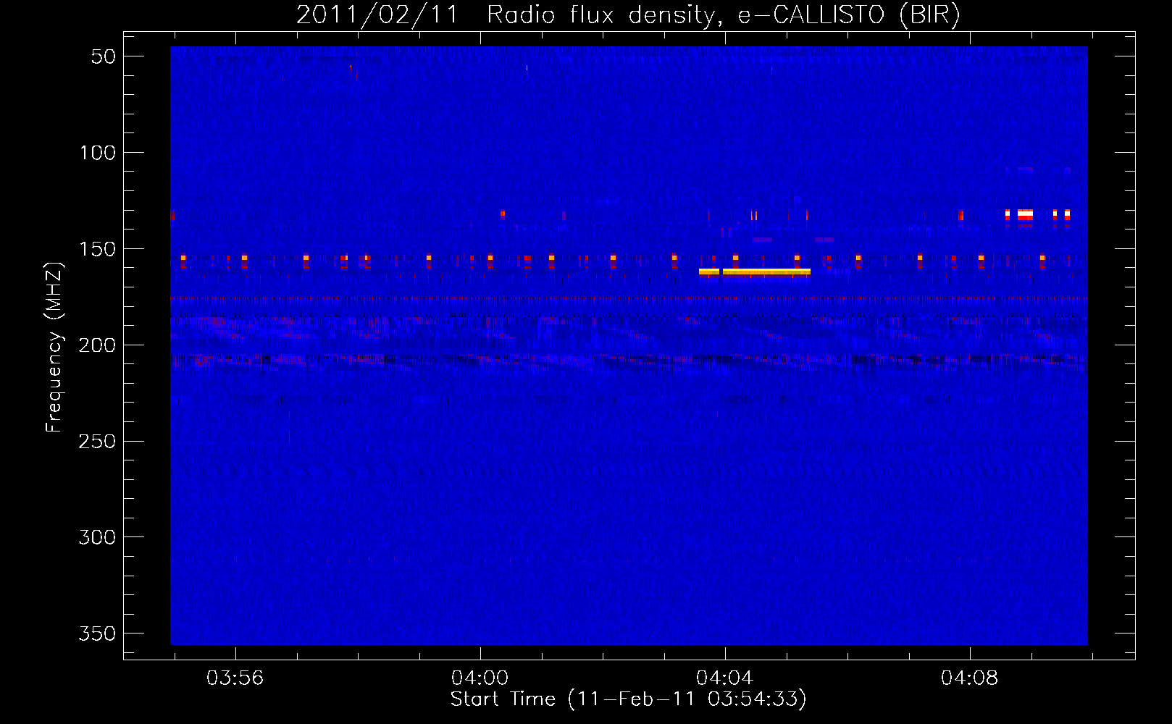
Task: Click the 250 frequency tick label
Action: (x=98, y=441)
